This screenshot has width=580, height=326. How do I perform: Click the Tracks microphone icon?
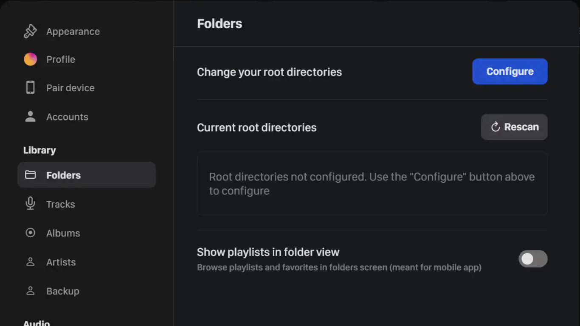tap(30, 204)
